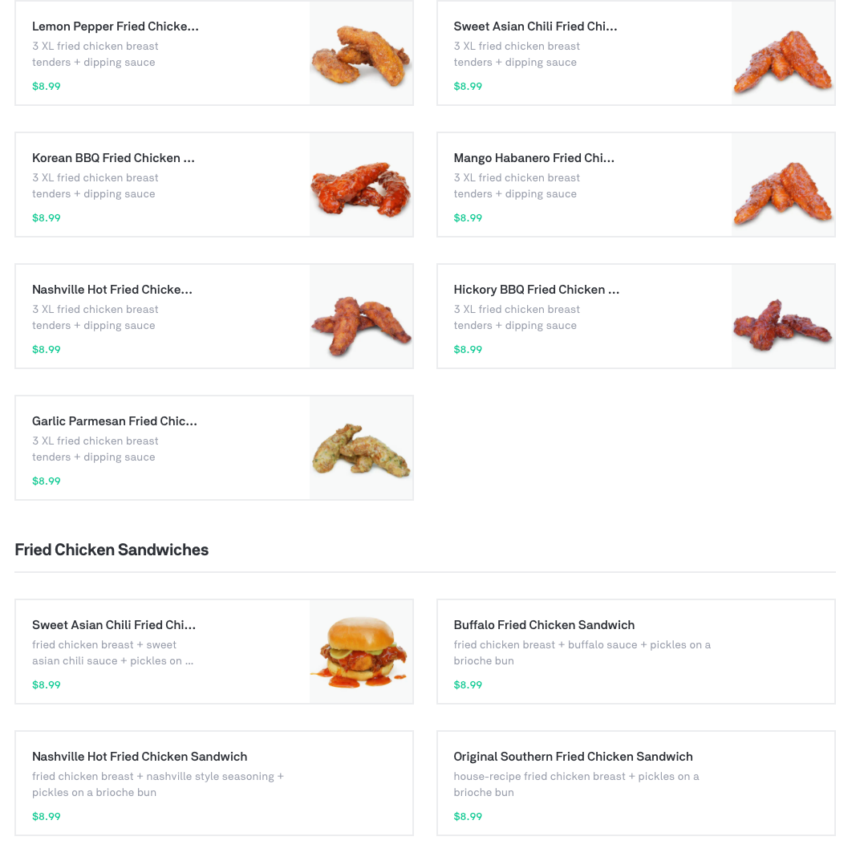Image resolution: width=860 pixels, height=861 pixels.
Task: Click the Hickory BBQ Fried Chicken image
Action: click(x=783, y=317)
